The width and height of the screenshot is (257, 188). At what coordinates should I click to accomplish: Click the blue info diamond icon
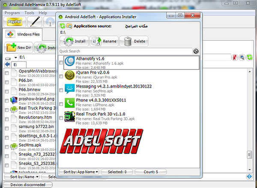249,176
